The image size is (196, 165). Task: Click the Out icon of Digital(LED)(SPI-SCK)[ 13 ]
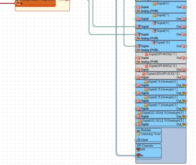pyautogui.click(x=183, y=77)
